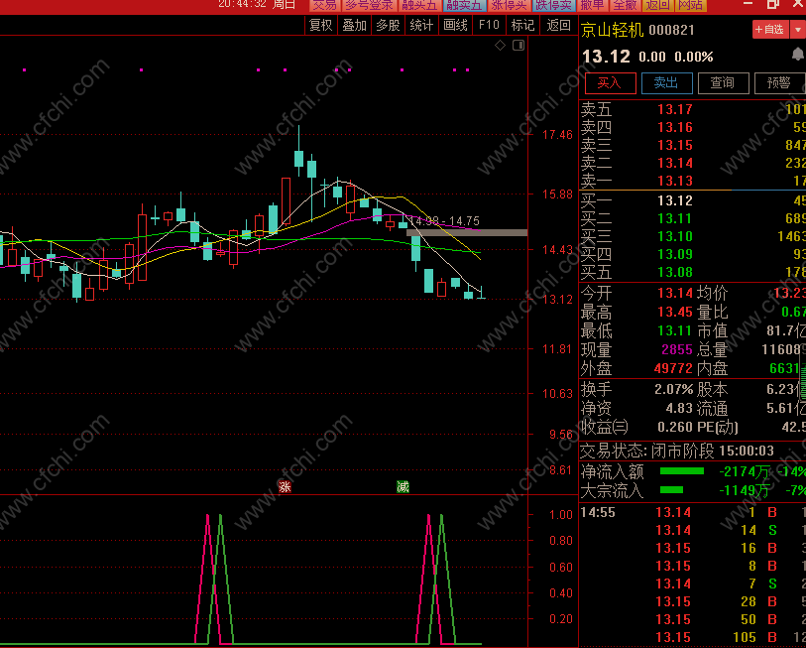Click the alert bell icon
806x648 pixels.
click(x=798, y=54)
